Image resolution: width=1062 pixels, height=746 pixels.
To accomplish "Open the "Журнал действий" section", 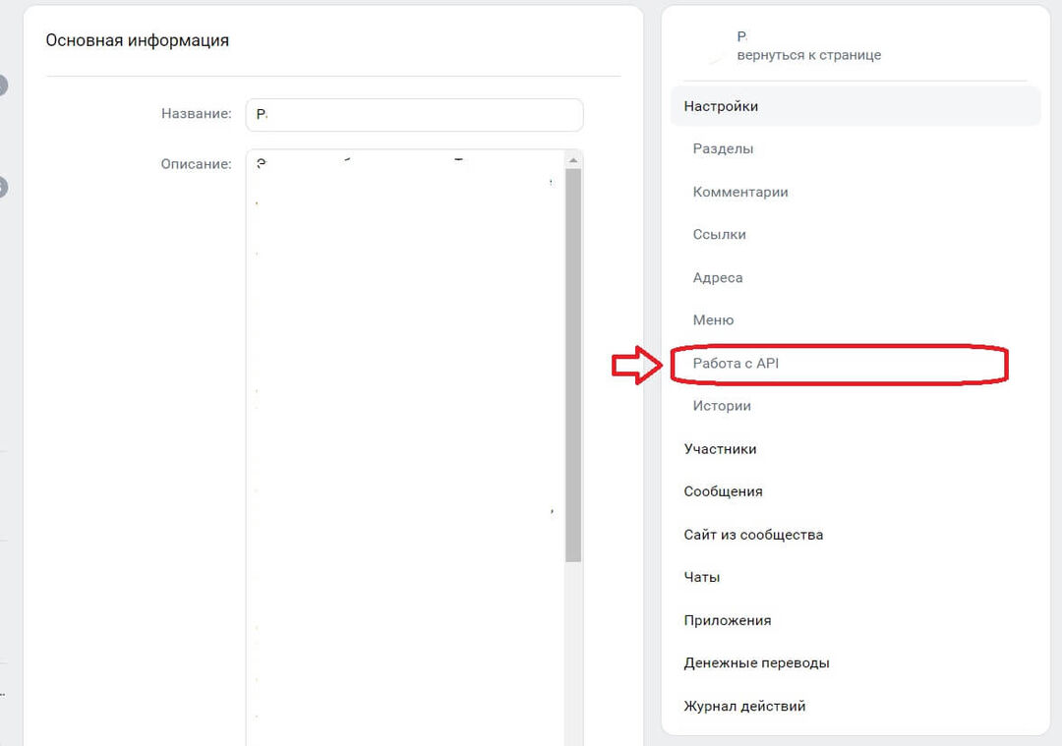I will pos(744,706).
